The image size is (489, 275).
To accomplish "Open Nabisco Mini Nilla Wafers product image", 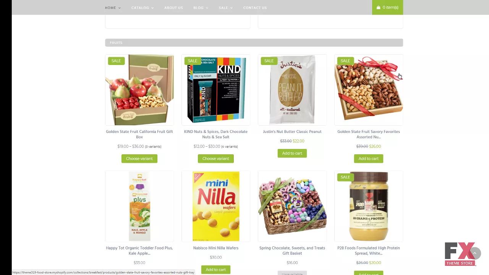I will pos(216,206).
